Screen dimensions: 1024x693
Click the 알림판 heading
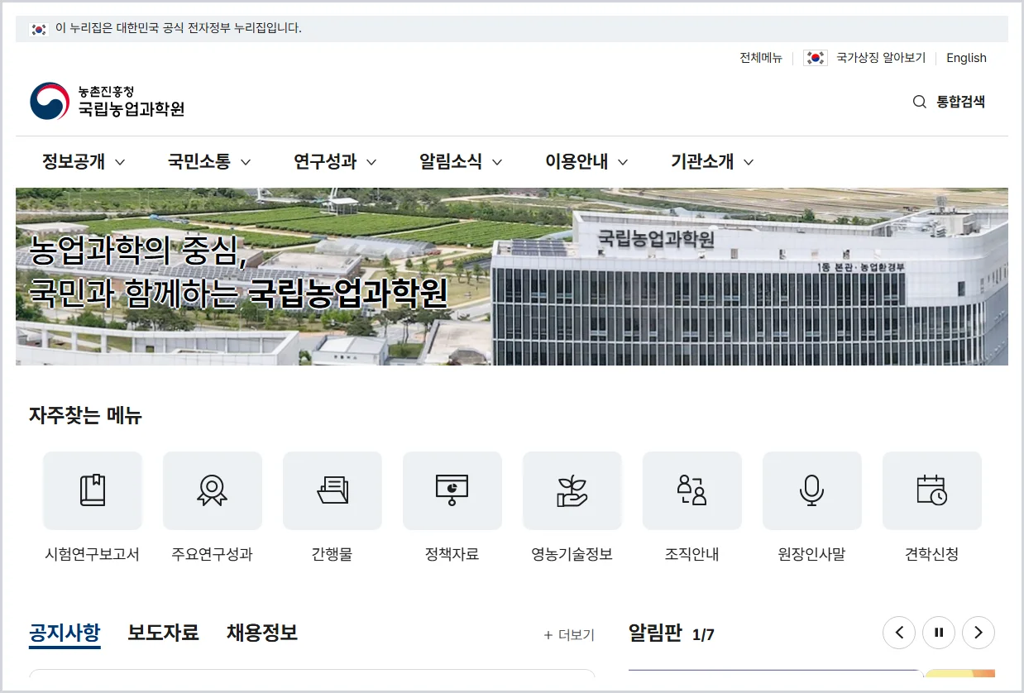pyautogui.click(x=655, y=633)
